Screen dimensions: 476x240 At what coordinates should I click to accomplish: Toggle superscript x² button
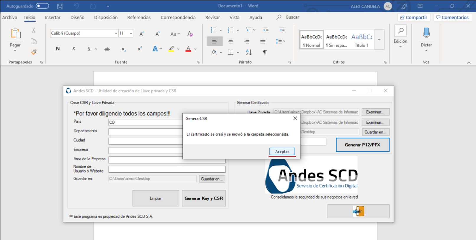tap(140, 49)
